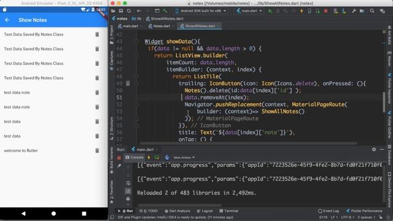Open the Event Log
393x221 pixels.
click(x=329, y=211)
